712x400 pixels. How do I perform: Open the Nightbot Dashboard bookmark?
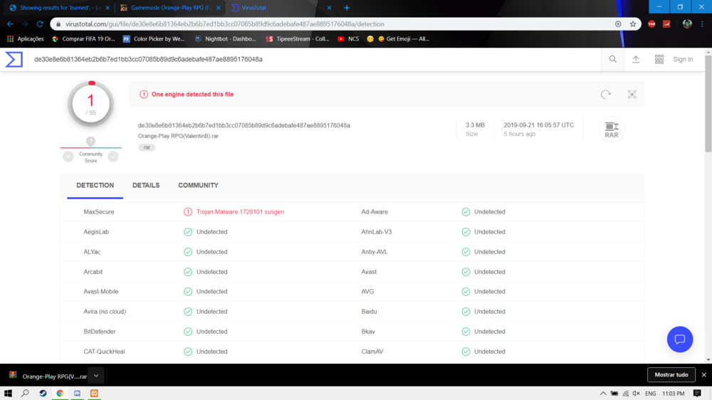pos(225,39)
